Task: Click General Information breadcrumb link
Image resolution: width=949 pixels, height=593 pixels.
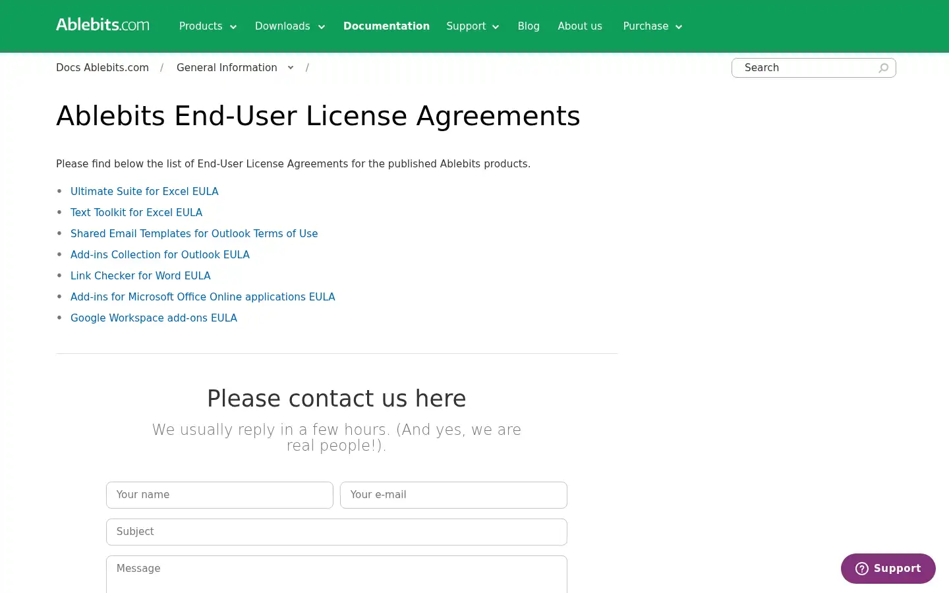Action: click(227, 68)
